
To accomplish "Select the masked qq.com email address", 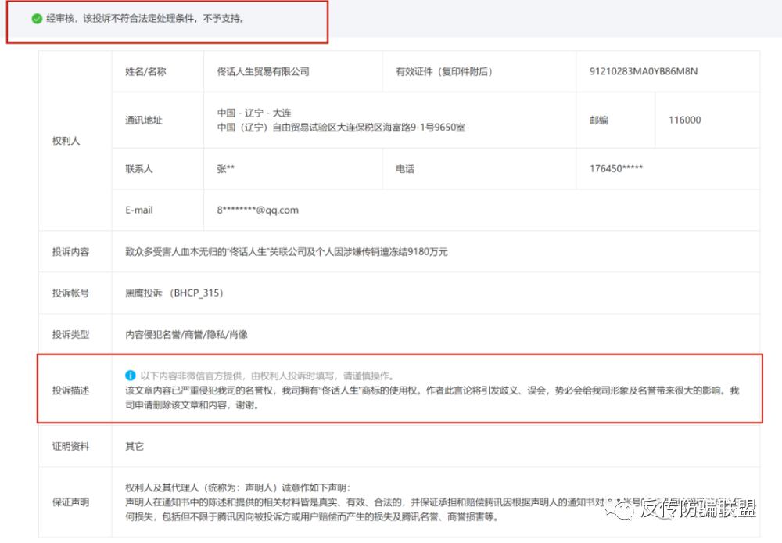I will pos(257,210).
